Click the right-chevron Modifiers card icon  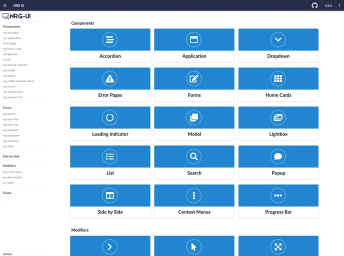pos(109,247)
